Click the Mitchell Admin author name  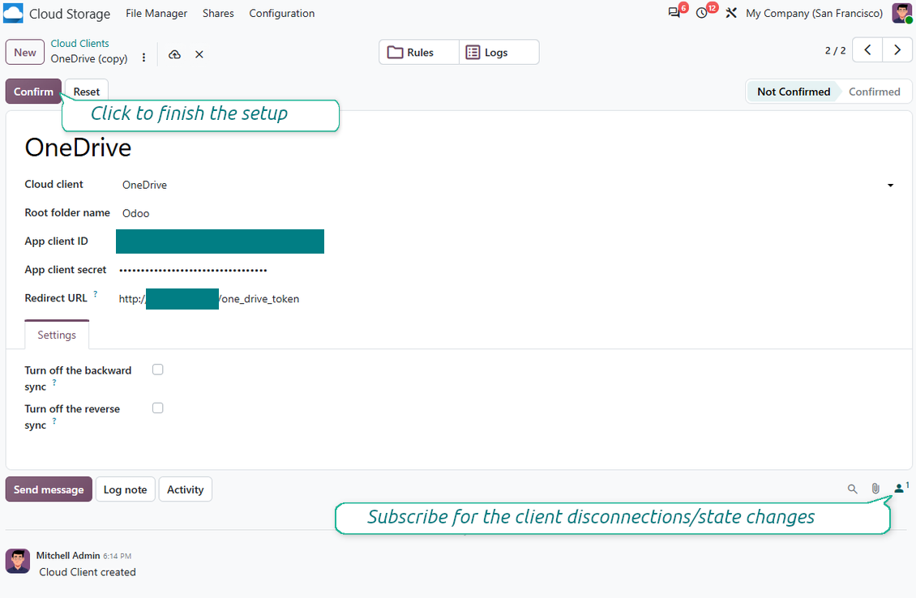click(68, 555)
